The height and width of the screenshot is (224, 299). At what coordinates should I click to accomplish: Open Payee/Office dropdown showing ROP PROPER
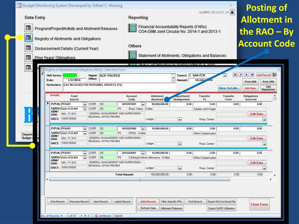[x=173, y=78]
